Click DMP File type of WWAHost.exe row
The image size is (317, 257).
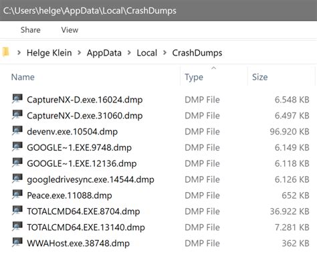(202, 244)
